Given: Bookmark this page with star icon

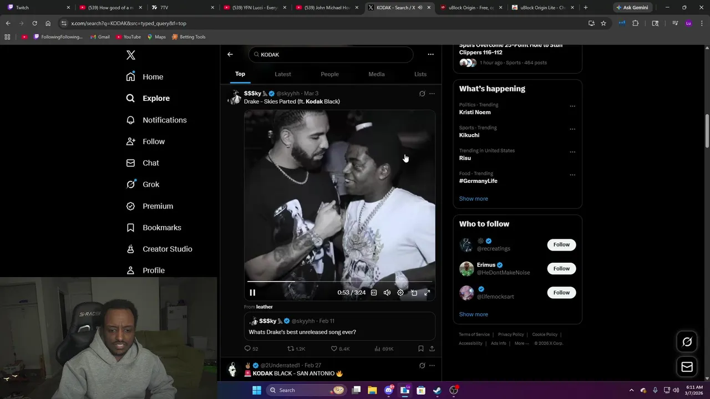Looking at the screenshot, I should [x=603, y=23].
